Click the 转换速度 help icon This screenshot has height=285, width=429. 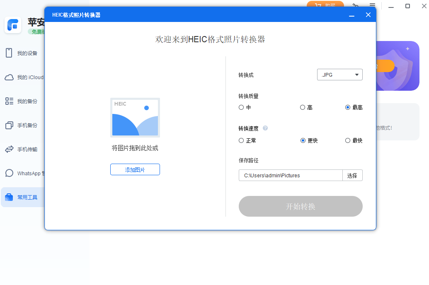pyautogui.click(x=265, y=128)
